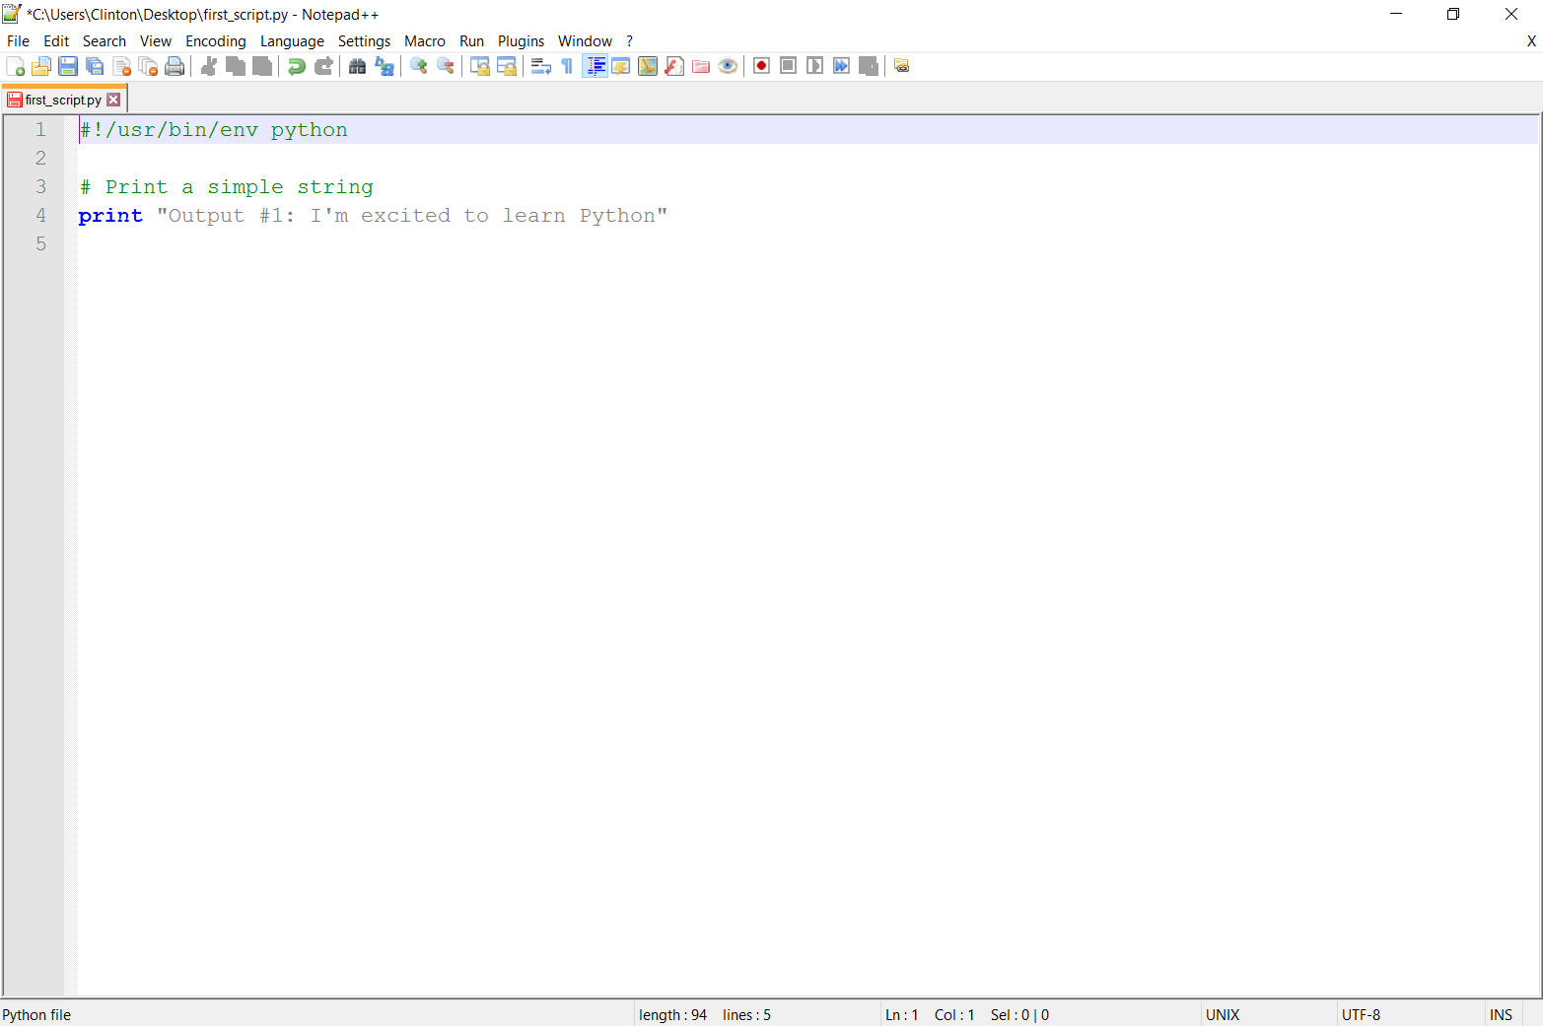
Task: Save the file with the floppy disk icon
Action: (68, 66)
